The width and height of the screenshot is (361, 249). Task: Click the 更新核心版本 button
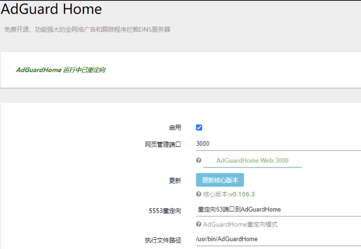[220, 180]
